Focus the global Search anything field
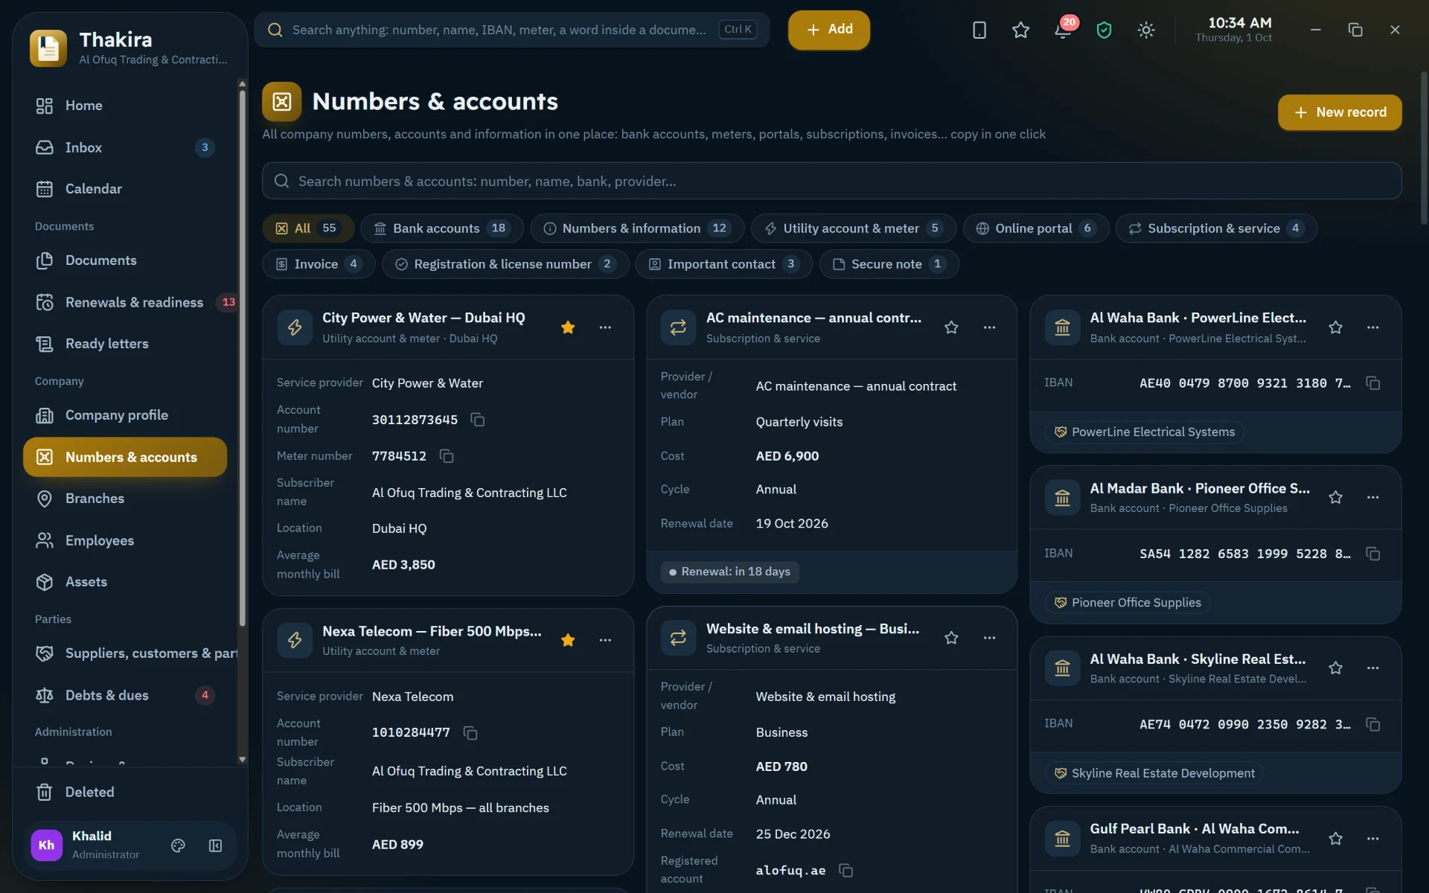This screenshot has height=893, width=1429. coord(512,30)
